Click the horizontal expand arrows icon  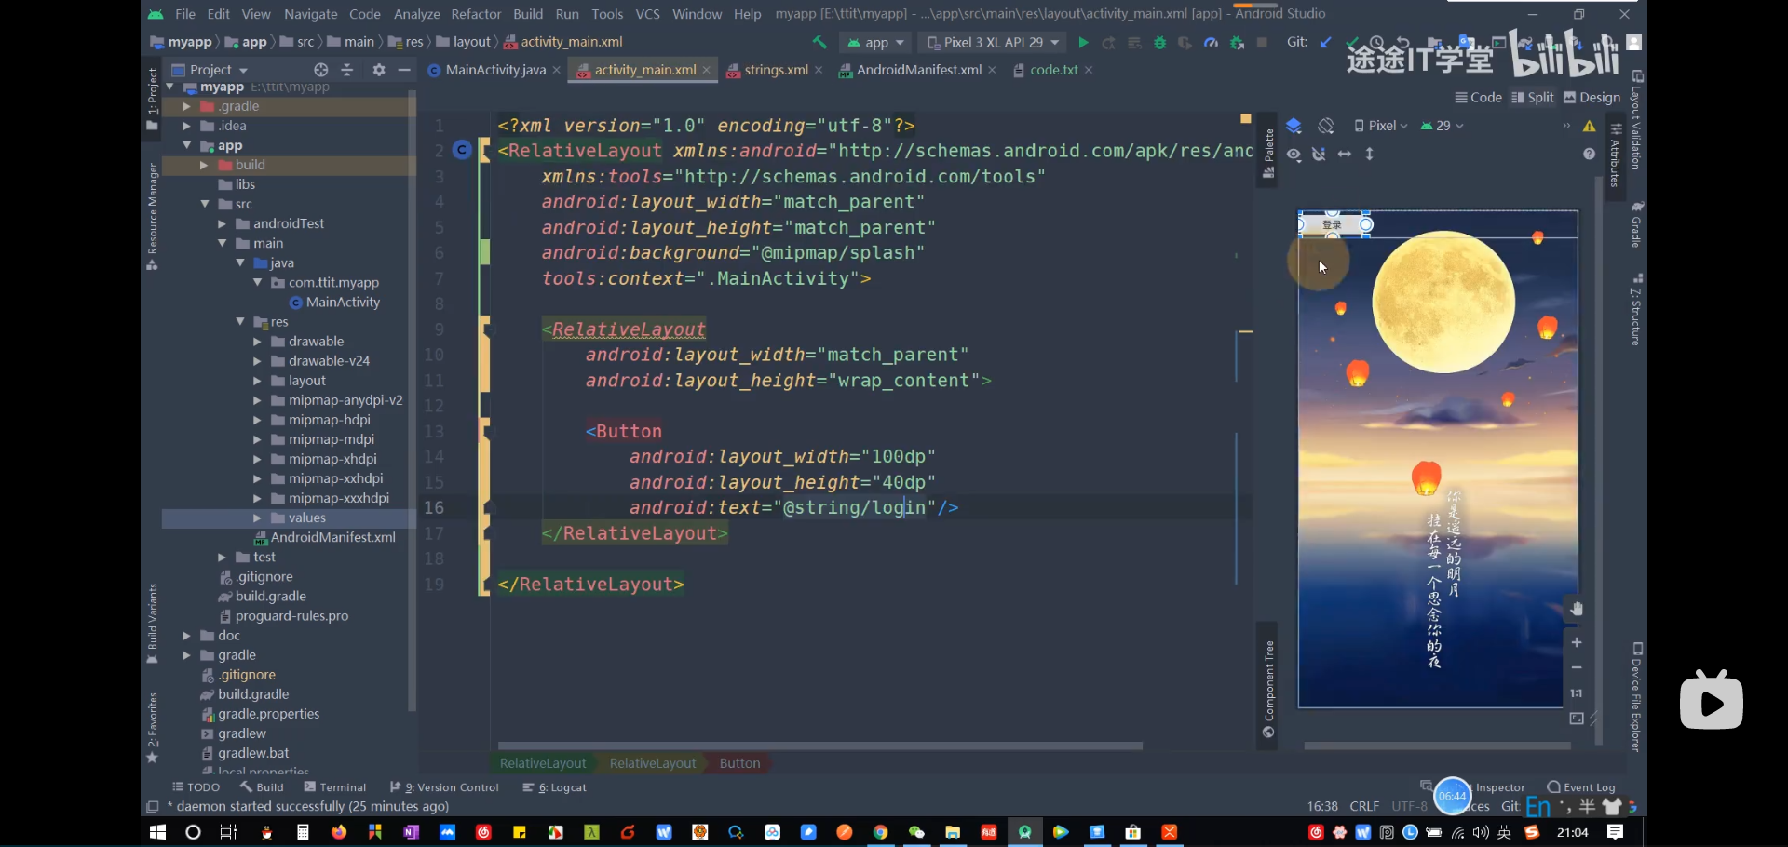click(1345, 155)
